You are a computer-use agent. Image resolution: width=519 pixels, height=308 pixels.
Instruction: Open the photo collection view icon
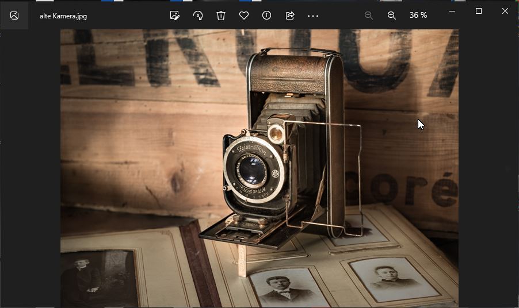point(14,16)
